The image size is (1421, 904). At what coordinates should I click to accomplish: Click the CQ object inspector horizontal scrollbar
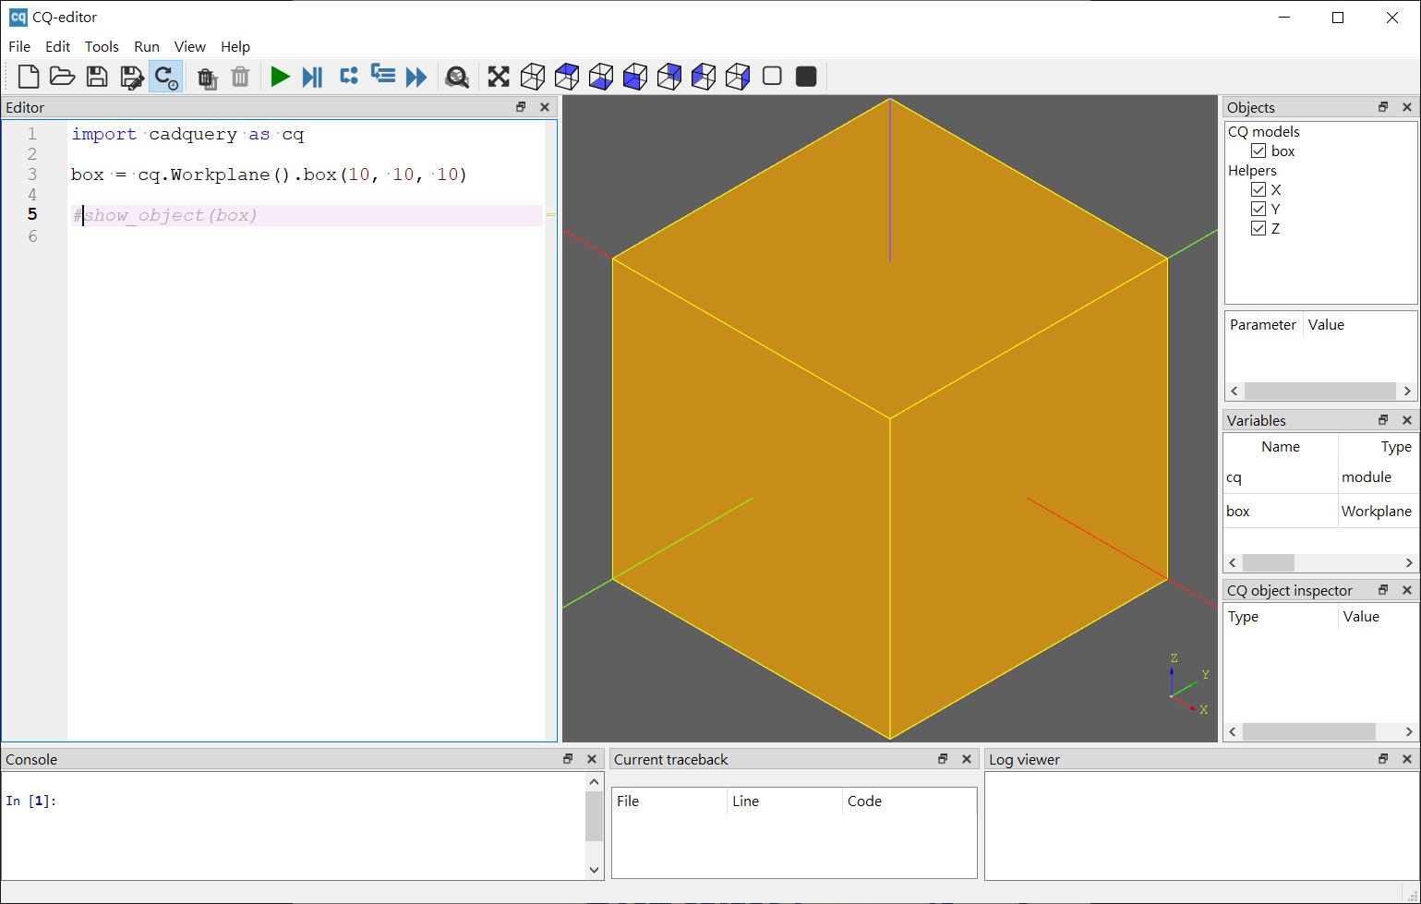tap(1320, 731)
